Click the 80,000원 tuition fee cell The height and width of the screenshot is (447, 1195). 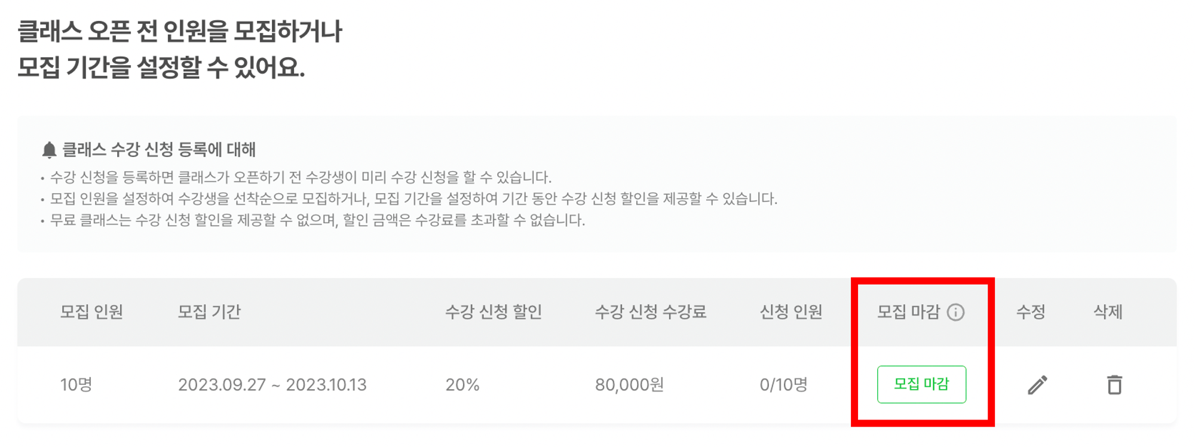pos(629,385)
